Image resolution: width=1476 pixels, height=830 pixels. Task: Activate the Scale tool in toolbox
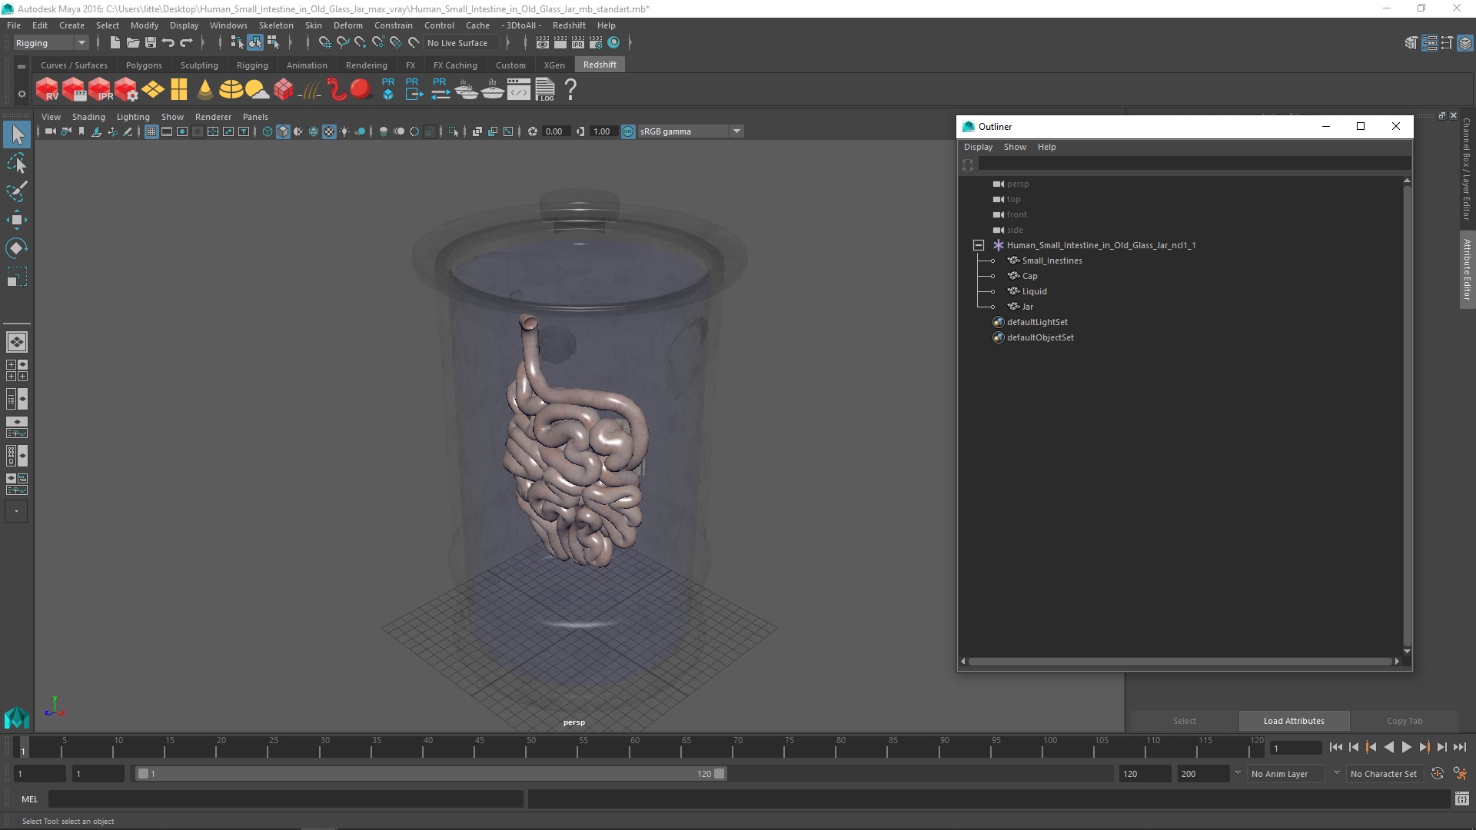tap(16, 276)
